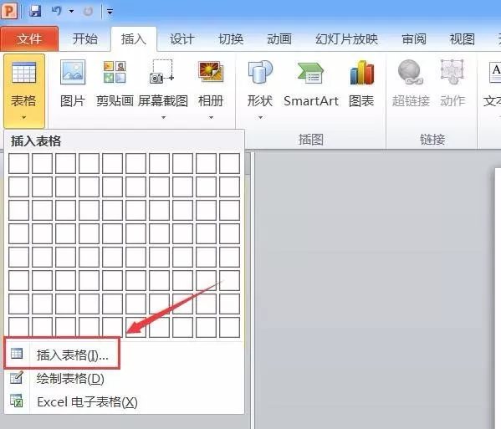The height and width of the screenshot is (429, 501).
Task: Undo the last action
Action: point(57,11)
